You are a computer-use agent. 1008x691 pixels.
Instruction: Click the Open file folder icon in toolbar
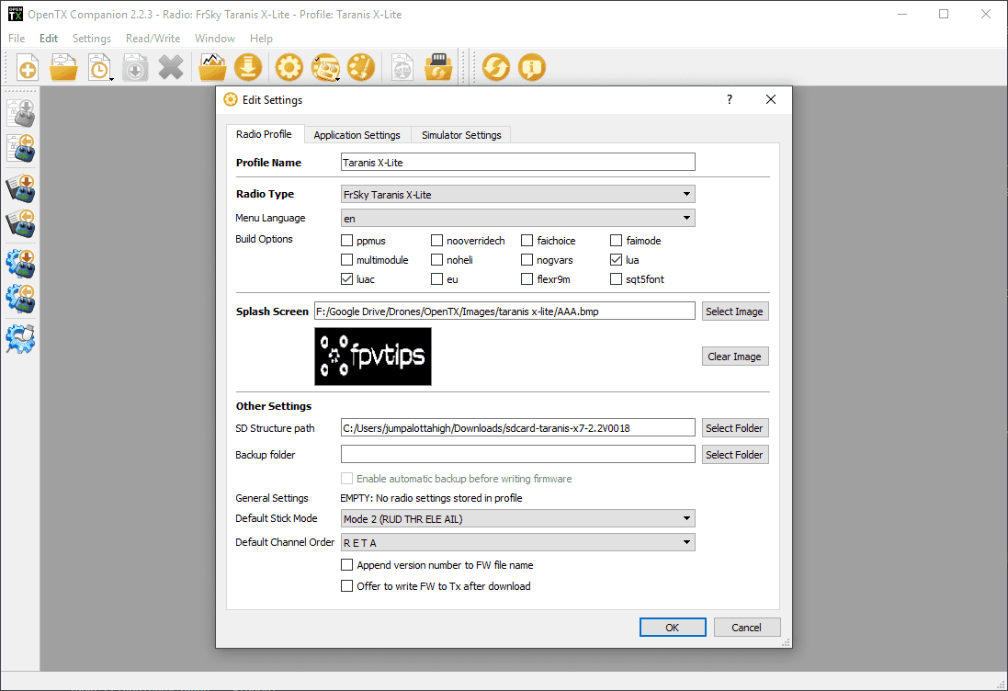coord(63,67)
